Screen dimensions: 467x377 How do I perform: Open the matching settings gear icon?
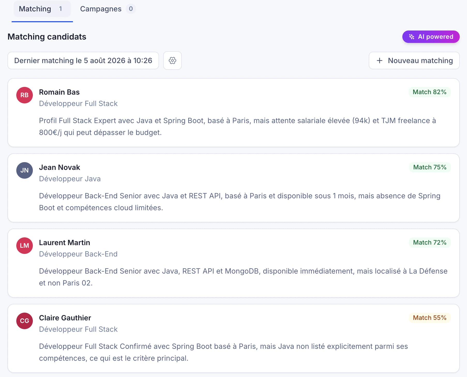tap(172, 61)
